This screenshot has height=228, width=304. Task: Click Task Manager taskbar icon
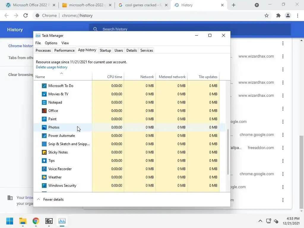(x=62, y=221)
